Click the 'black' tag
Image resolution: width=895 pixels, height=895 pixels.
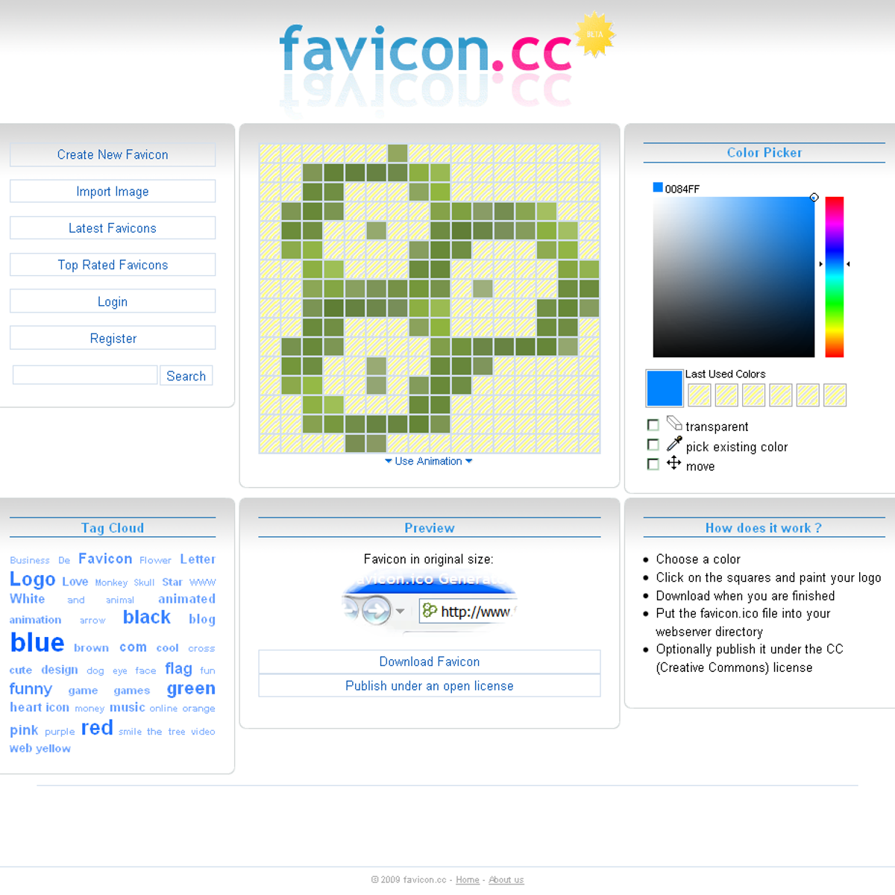pyautogui.click(x=147, y=618)
